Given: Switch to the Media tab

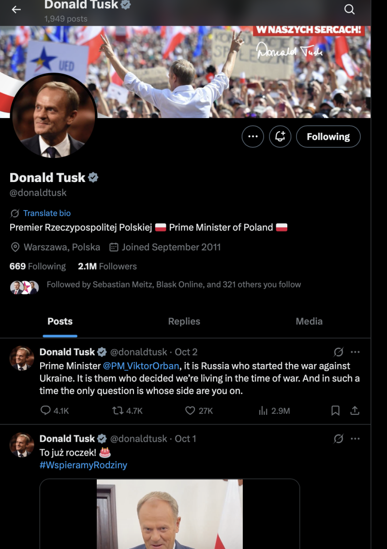Looking at the screenshot, I should tap(309, 321).
